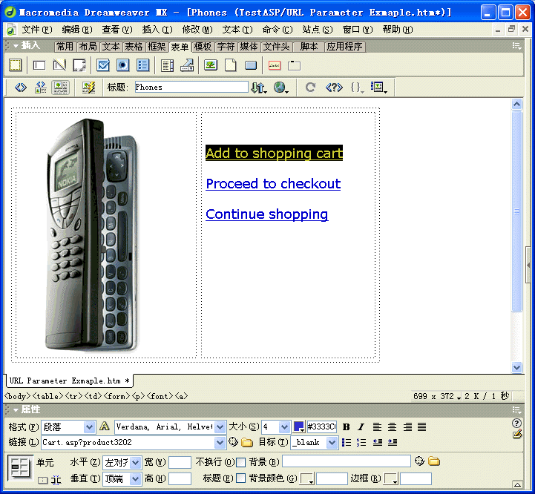Toggle bold text formatting
Screen dimensions: 535x494
click(346, 427)
